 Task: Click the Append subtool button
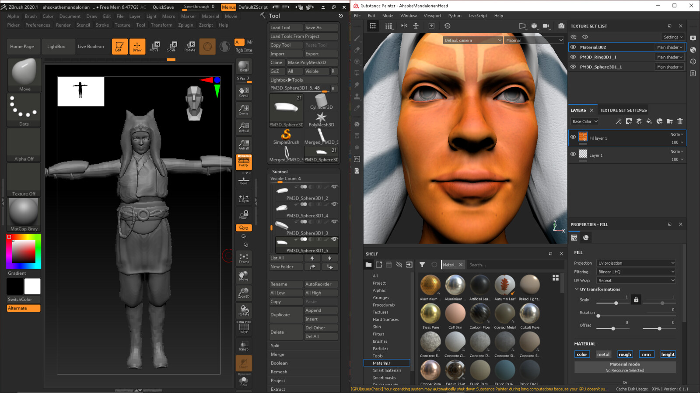point(321,310)
